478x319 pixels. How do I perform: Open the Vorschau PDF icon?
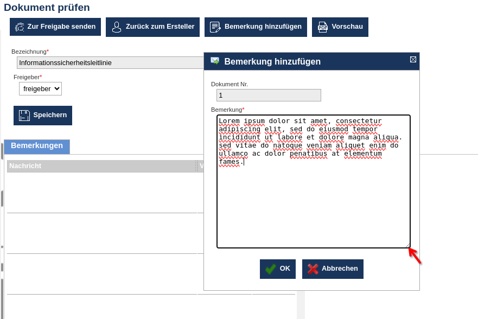click(323, 27)
